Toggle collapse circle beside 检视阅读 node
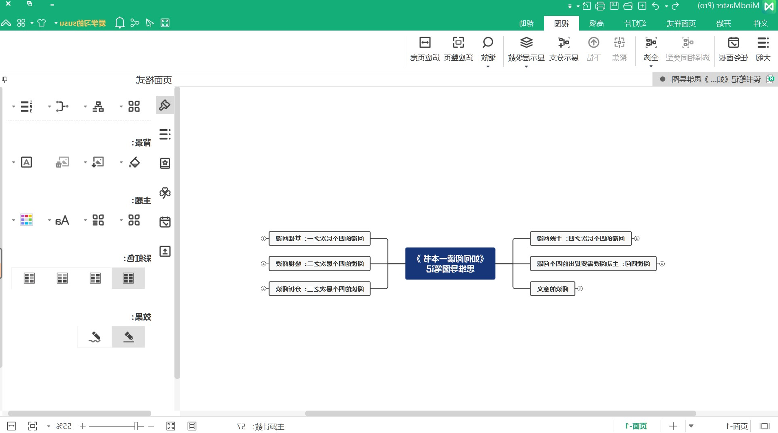 pos(264,264)
